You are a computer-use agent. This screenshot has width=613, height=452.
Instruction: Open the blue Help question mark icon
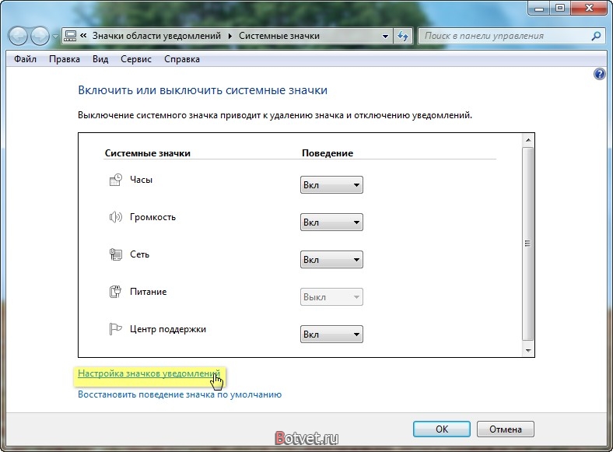click(x=599, y=74)
